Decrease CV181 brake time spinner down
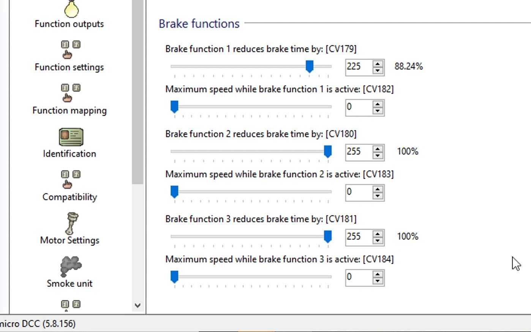 [378, 240]
